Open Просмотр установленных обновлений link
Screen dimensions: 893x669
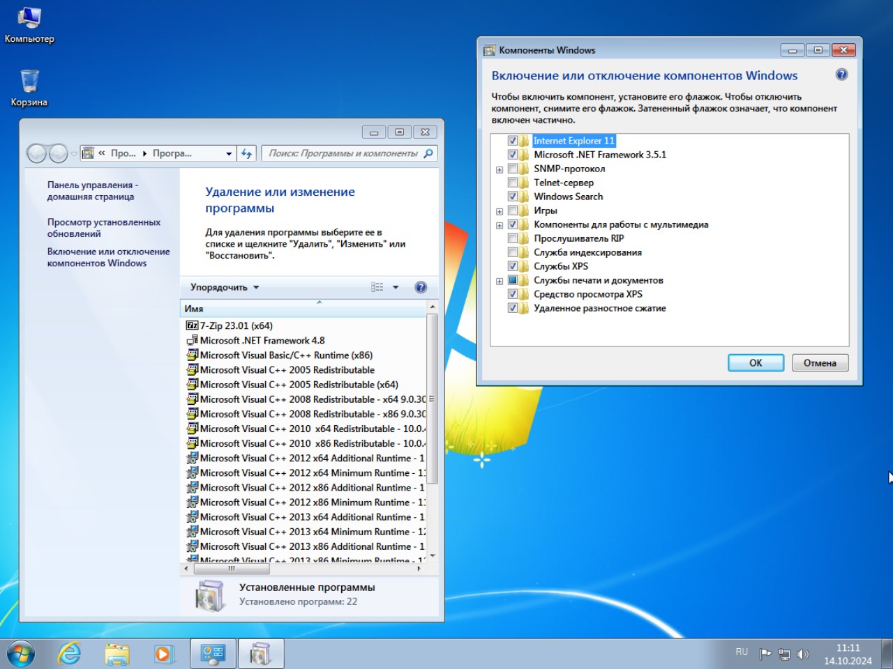104,228
